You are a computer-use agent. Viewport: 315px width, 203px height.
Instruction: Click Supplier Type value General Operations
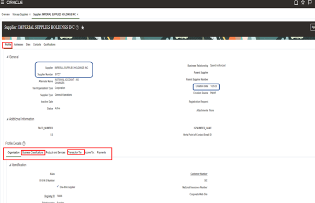pyautogui.click(x=63, y=95)
